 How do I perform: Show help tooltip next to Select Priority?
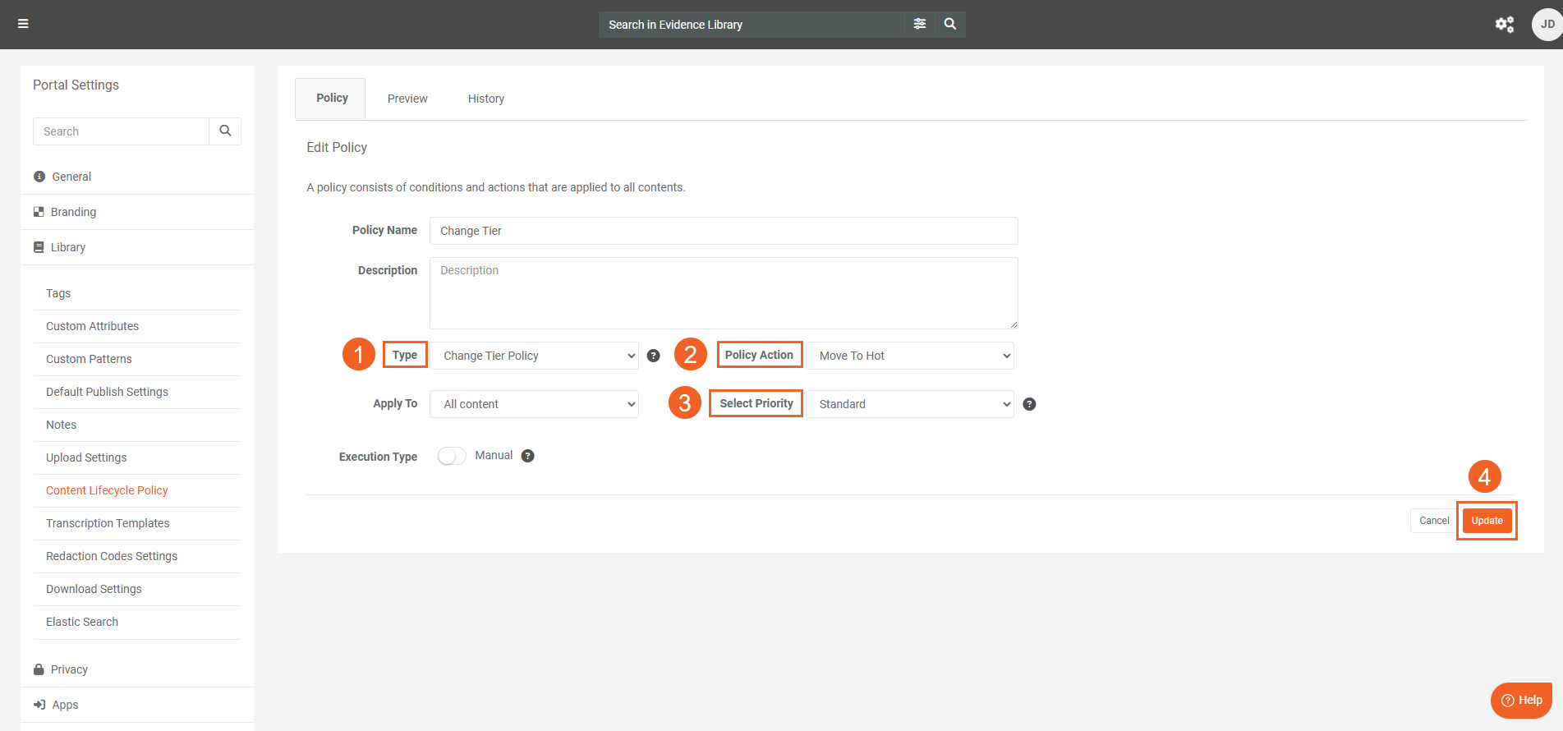point(1029,404)
